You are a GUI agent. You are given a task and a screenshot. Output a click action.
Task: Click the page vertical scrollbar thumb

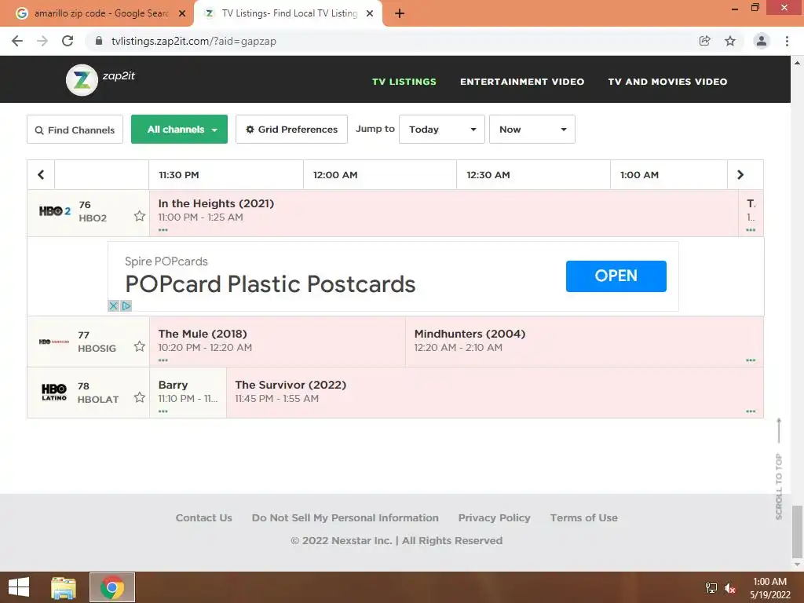[x=797, y=532]
